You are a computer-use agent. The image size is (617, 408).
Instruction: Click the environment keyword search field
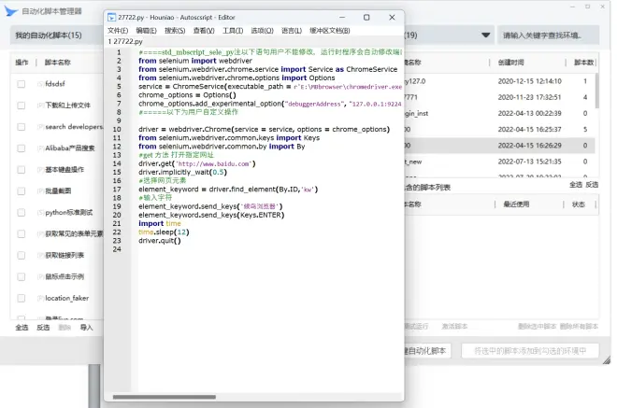(x=548, y=35)
